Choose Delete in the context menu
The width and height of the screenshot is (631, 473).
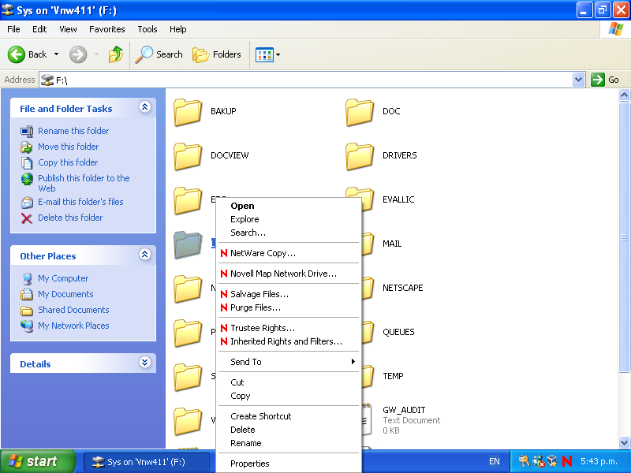point(288,430)
